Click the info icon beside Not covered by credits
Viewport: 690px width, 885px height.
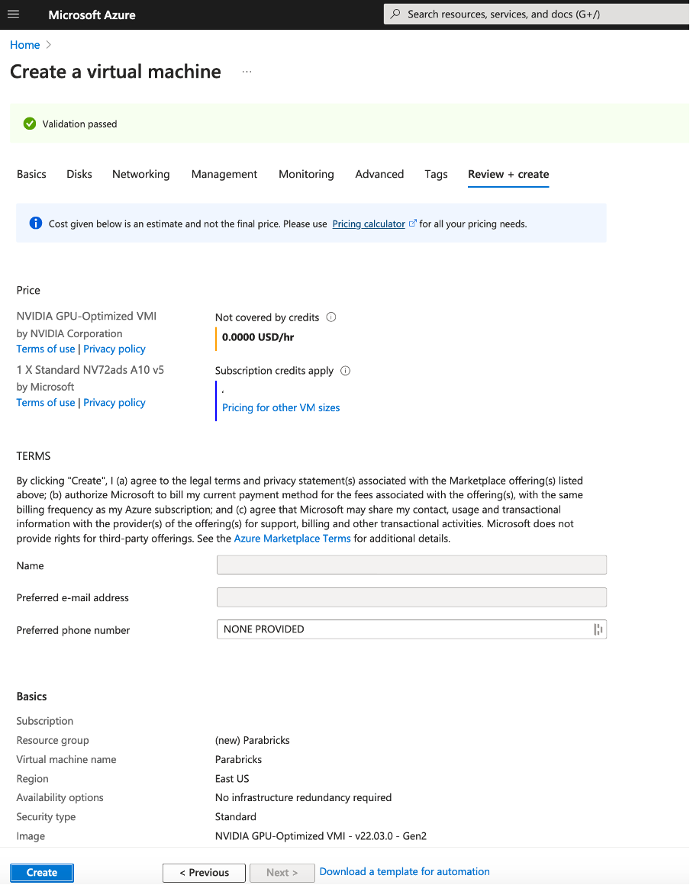tap(331, 317)
